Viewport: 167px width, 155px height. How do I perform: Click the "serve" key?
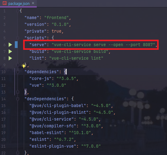38,45
